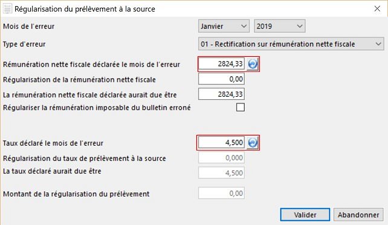Select the taux déclaré aurait due être field
Image resolution: width=388 pixels, height=225 pixels.
coord(221,173)
